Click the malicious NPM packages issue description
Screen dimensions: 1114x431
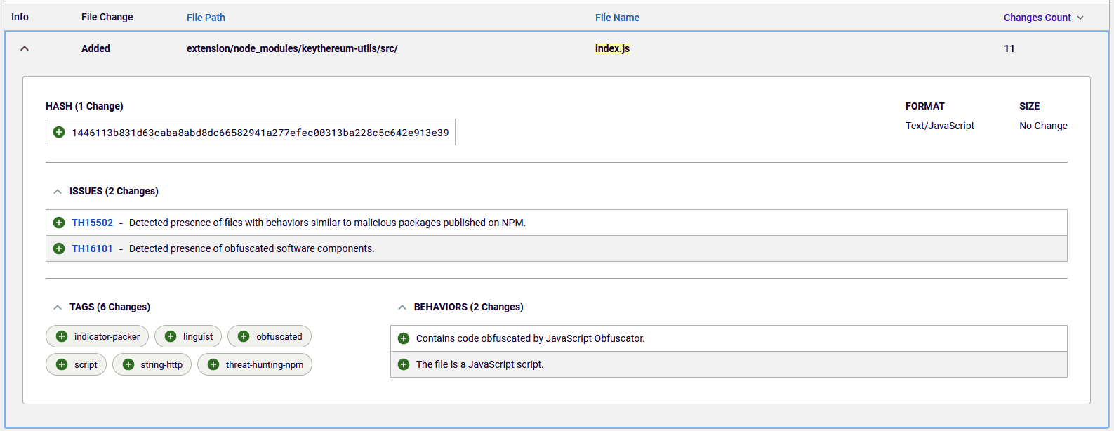tap(327, 223)
